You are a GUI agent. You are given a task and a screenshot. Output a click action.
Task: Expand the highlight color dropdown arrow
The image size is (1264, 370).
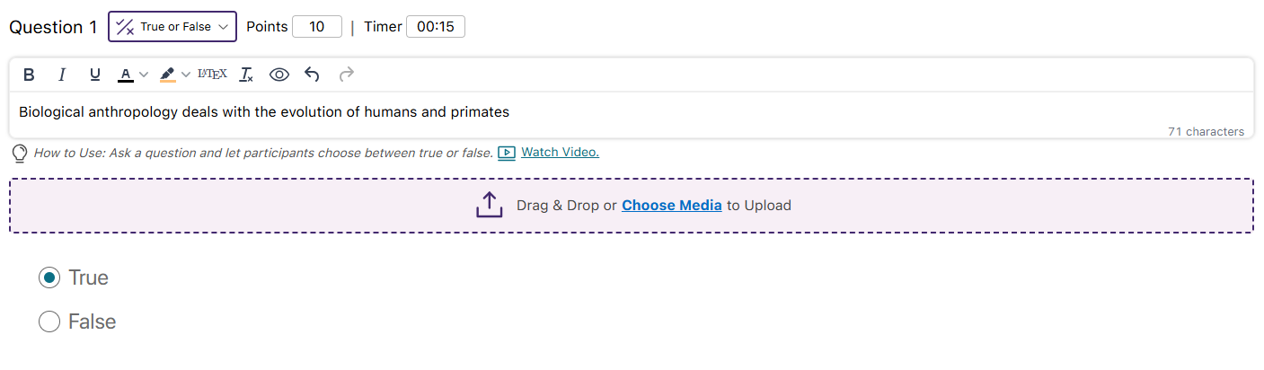click(186, 75)
